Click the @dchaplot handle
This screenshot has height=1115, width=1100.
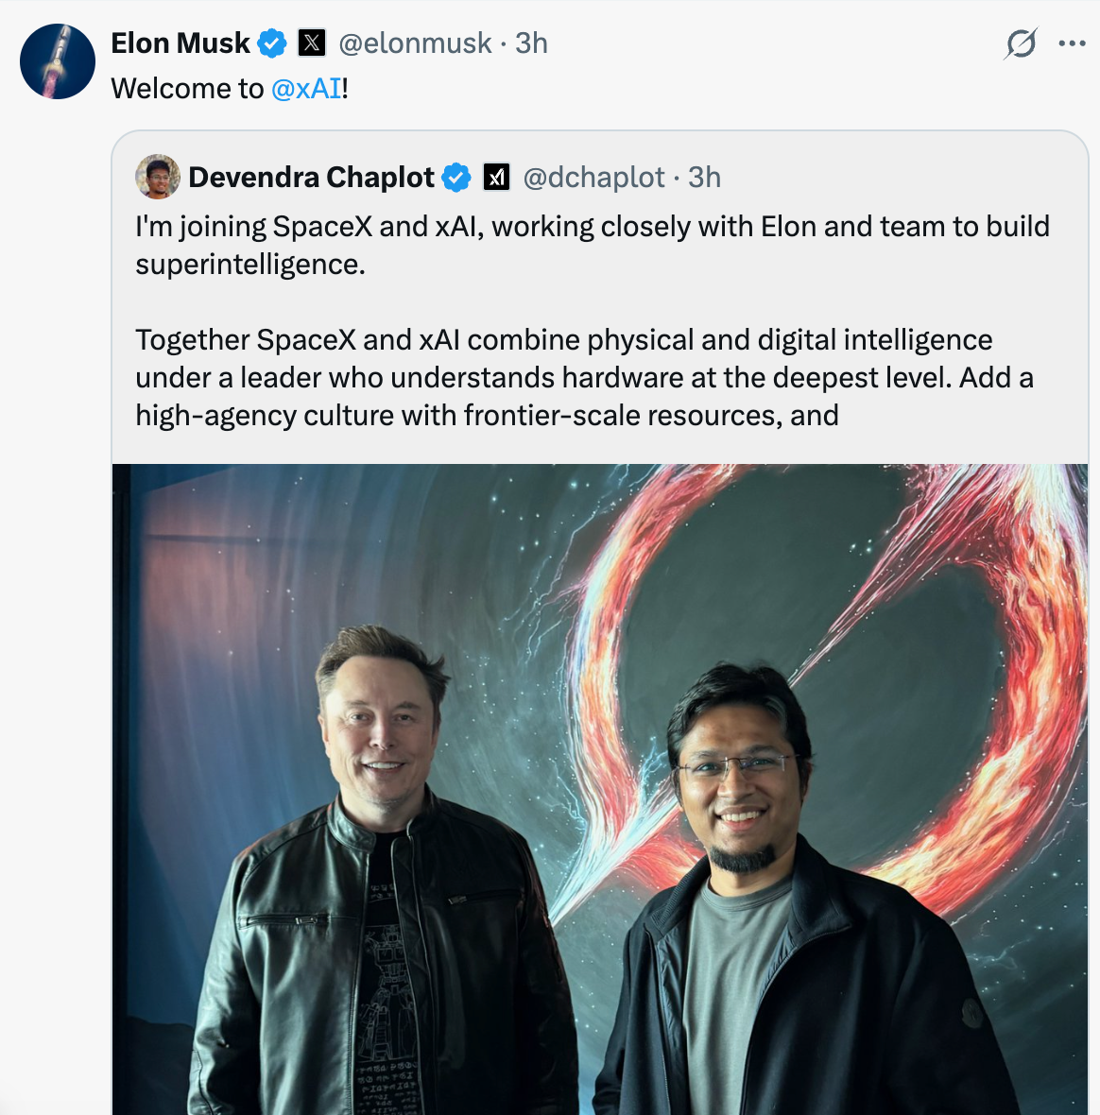tap(593, 178)
